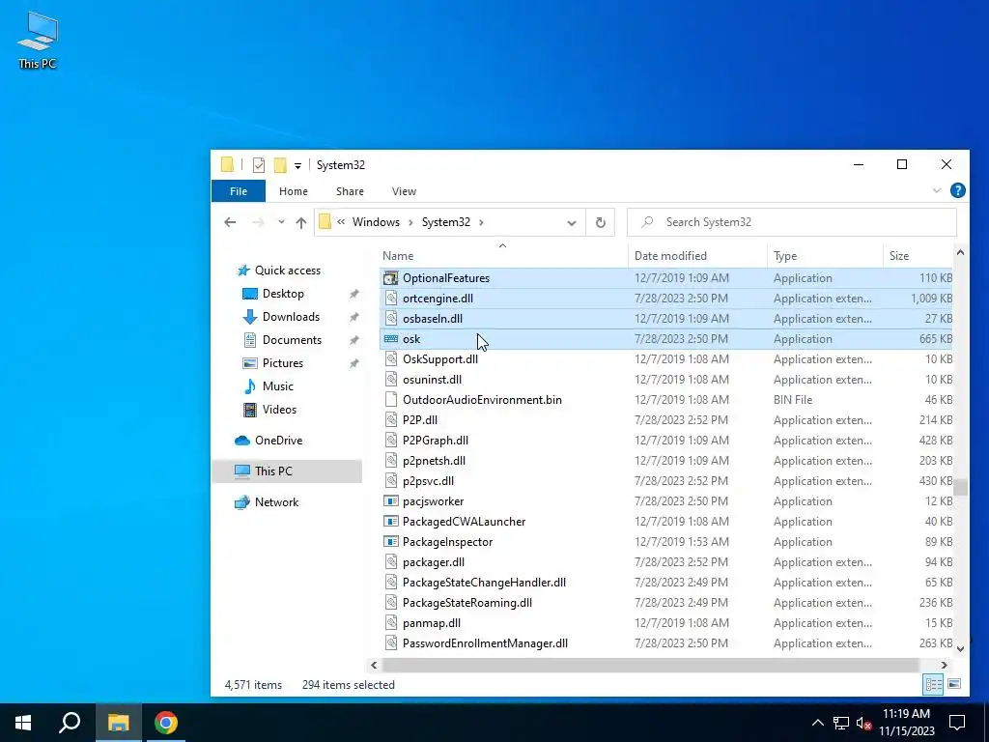Viewport: 989px width, 742px height.
Task: Select p2psvc.dll file
Action: [x=428, y=481]
